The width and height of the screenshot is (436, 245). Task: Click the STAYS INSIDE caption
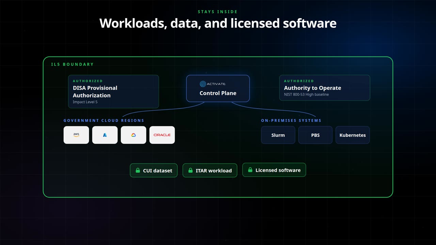218,12
